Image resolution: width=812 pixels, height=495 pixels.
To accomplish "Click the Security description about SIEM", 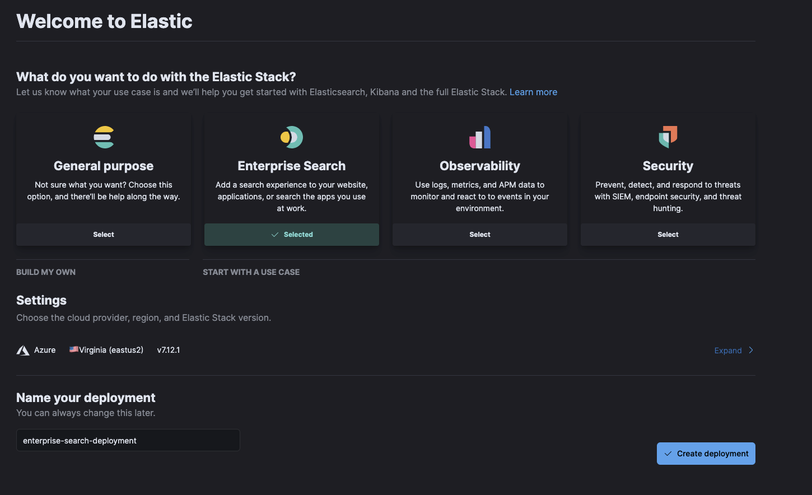I will click(x=668, y=197).
